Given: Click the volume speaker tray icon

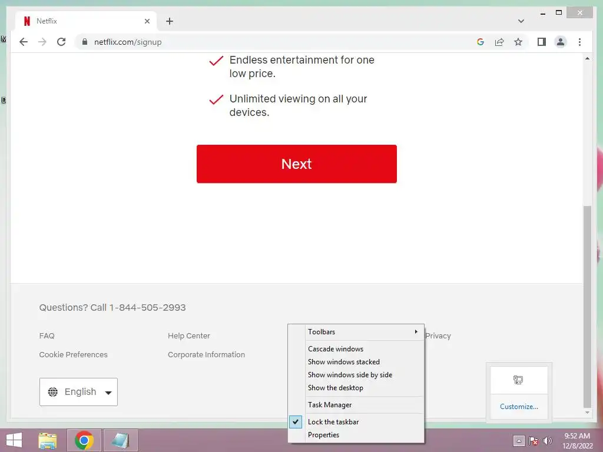Looking at the screenshot, I should click(547, 440).
